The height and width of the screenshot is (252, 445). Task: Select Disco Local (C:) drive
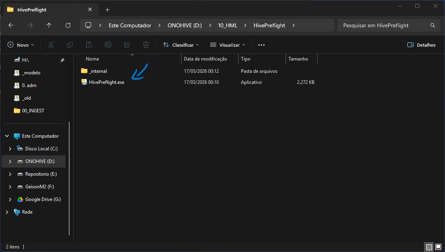pyautogui.click(x=42, y=149)
